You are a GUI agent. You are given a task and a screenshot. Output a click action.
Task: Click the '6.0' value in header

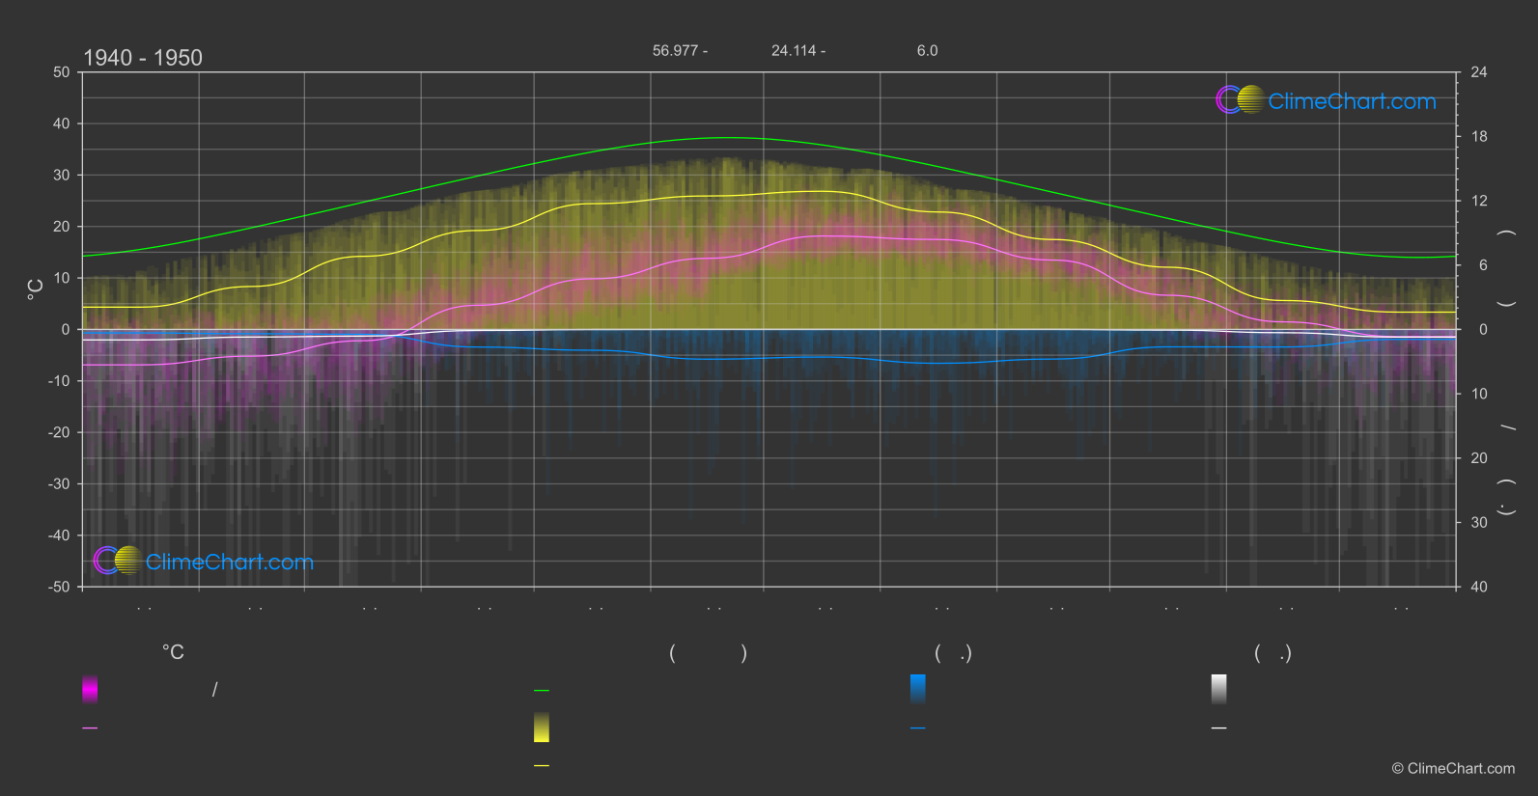[927, 51]
